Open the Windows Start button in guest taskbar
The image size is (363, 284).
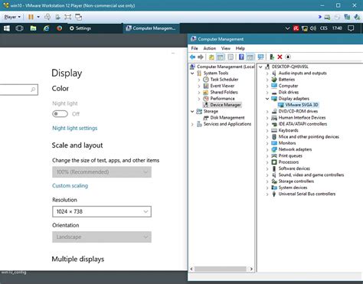[x=7, y=28]
